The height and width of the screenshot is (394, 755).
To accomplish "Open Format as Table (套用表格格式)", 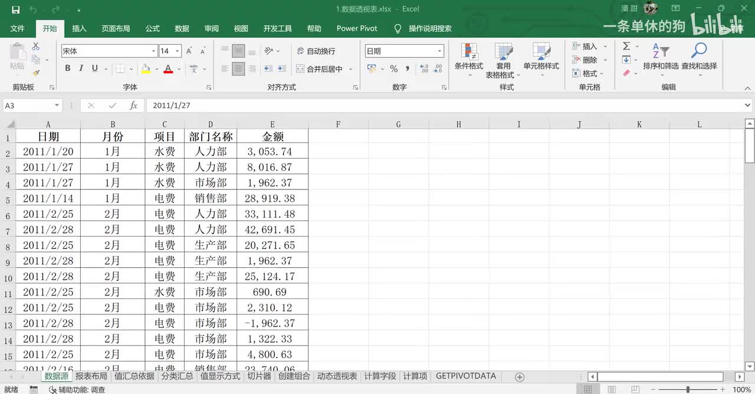I will click(503, 60).
